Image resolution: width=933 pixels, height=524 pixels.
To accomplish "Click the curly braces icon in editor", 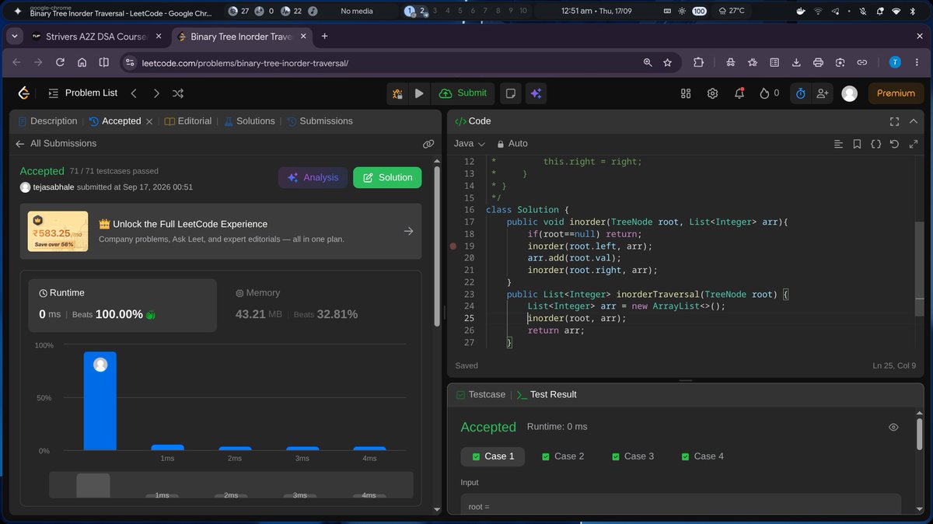I will (875, 144).
